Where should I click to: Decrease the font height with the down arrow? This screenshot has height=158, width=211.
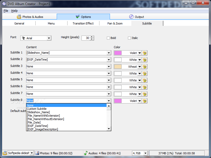click(92, 39)
